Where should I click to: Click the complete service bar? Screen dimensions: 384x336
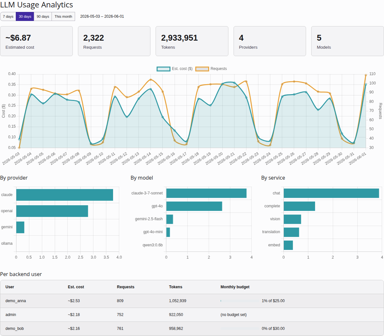(x=299, y=206)
